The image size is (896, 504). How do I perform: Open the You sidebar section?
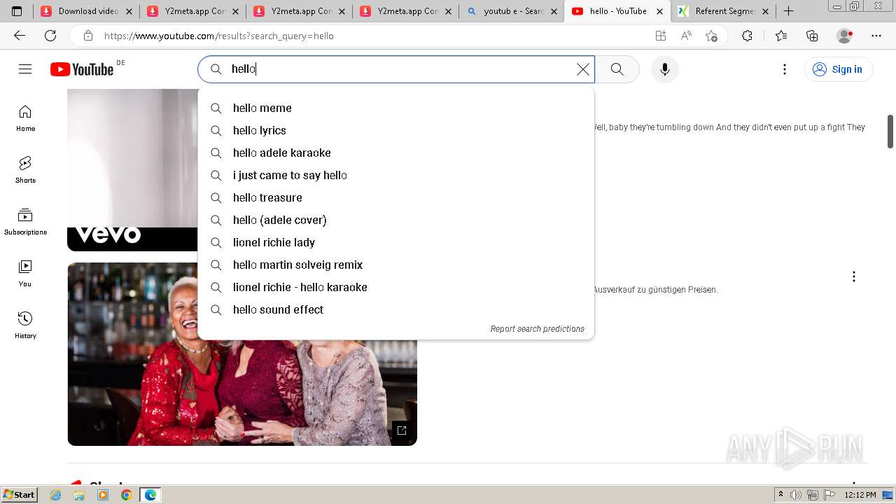pos(25,274)
